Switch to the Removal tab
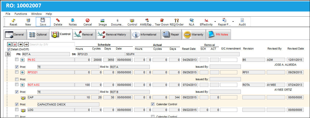The height and width of the screenshot is (118, 310). click(x=84, y=34)
